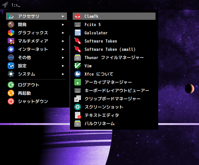Choose 再起動 to restart
The width and height of the screenshot is (199, 165).
pos(36,93)
